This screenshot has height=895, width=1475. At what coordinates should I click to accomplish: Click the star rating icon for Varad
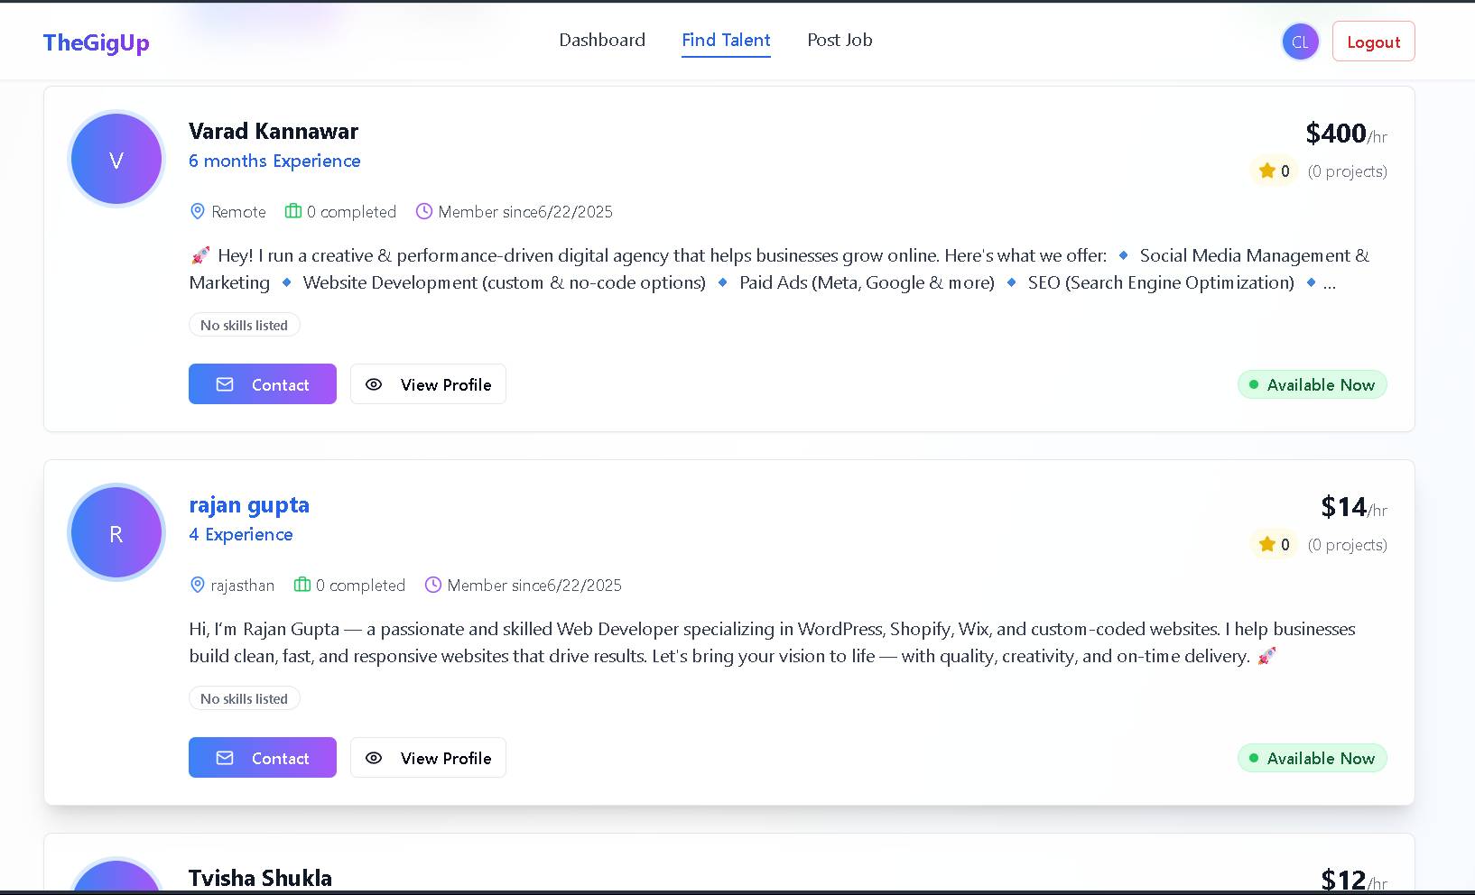1267,171
